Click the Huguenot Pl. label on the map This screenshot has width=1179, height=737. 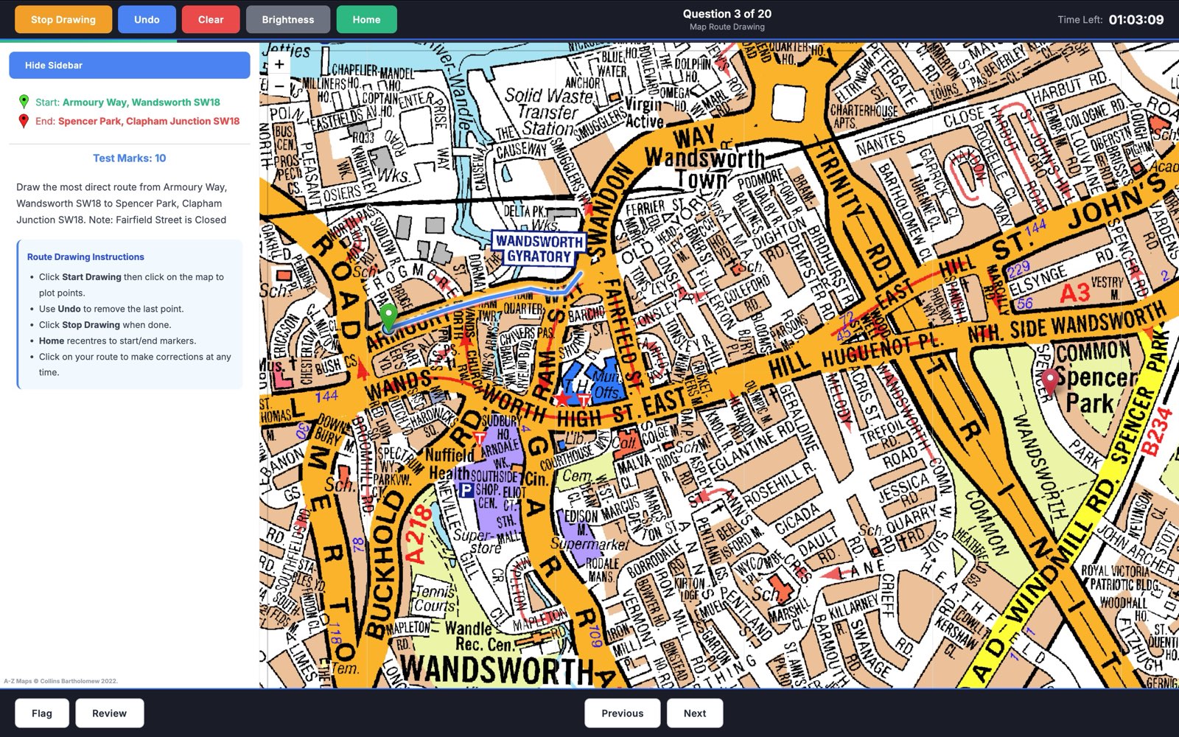point(882,351)
